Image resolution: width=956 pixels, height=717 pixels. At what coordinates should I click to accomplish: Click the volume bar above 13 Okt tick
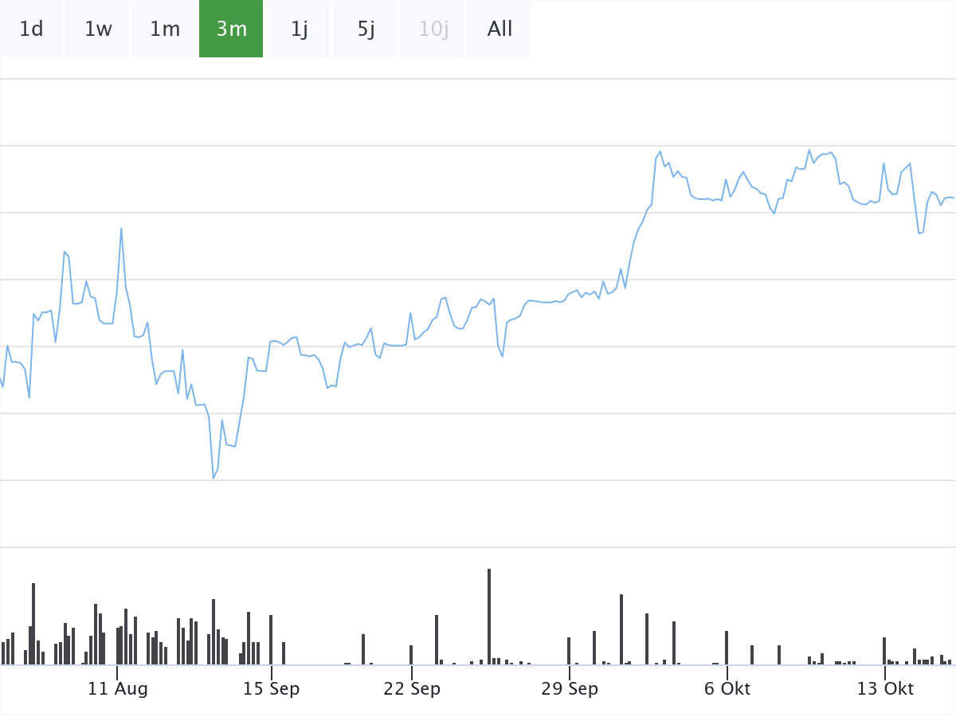(x=884, y=651)
